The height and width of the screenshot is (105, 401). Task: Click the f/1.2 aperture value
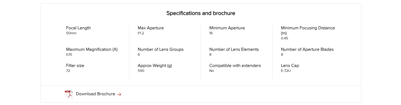coord(141,33)
